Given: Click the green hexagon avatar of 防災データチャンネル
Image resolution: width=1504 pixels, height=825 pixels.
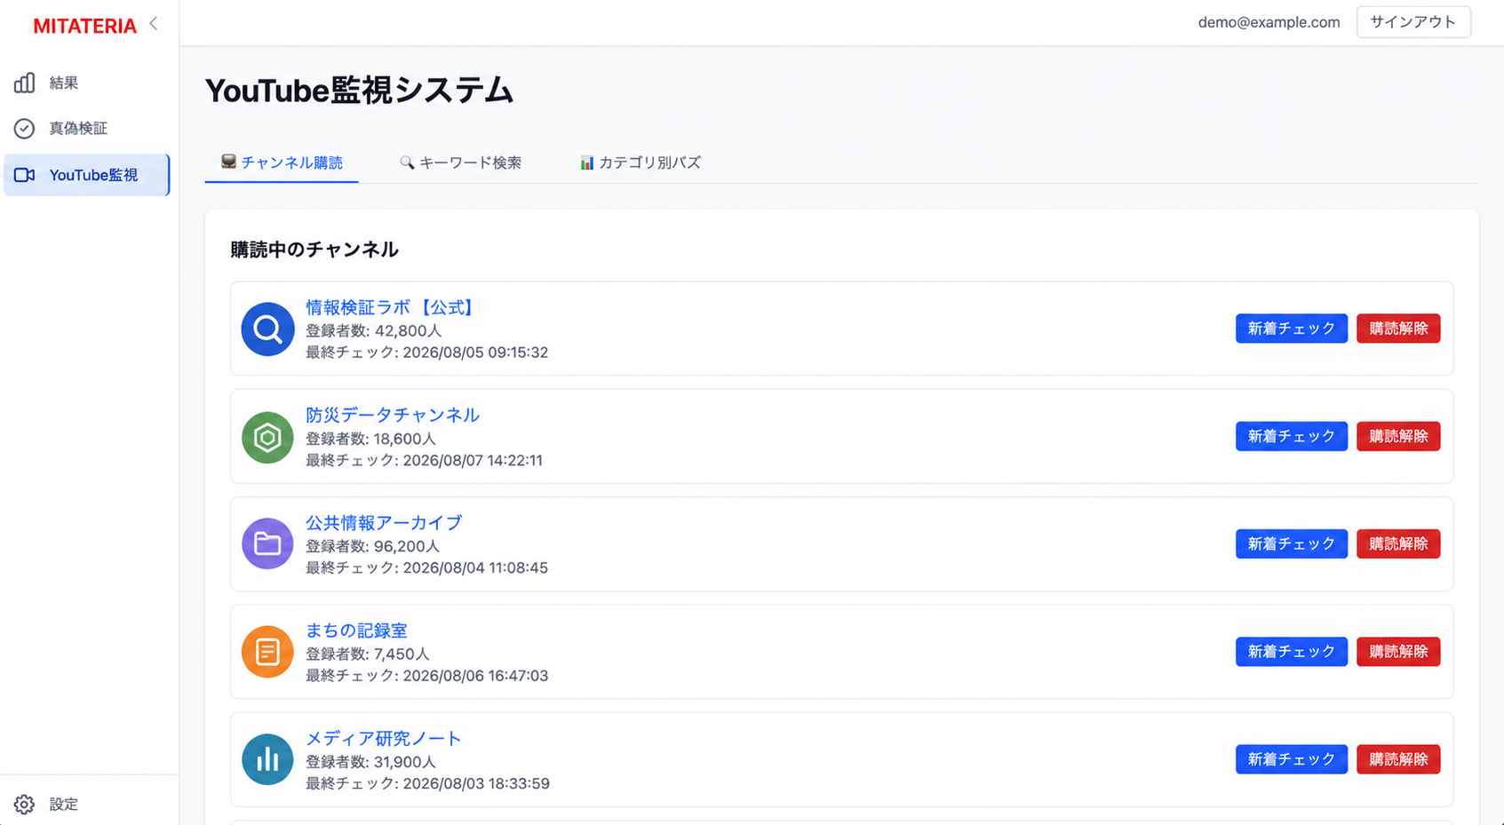Looking at the screenshot, I should point(267,437).
